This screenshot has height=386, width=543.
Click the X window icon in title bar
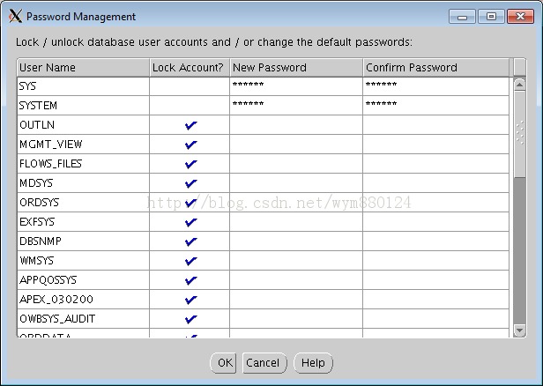click(x=15, y=16)
